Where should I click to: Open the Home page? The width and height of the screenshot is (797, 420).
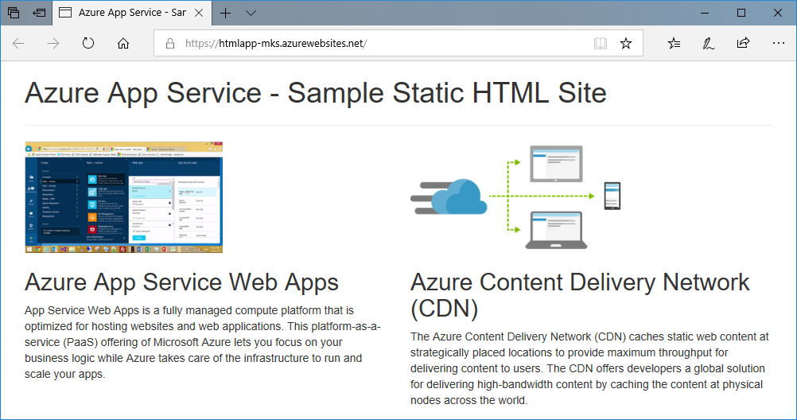coord(123,43)
